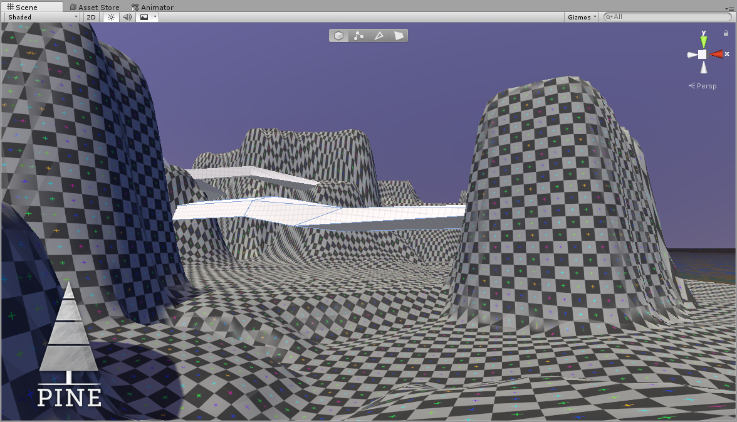Select face mode icon
The height and width of the screenshot is (422, 737).
coord(399,36)
